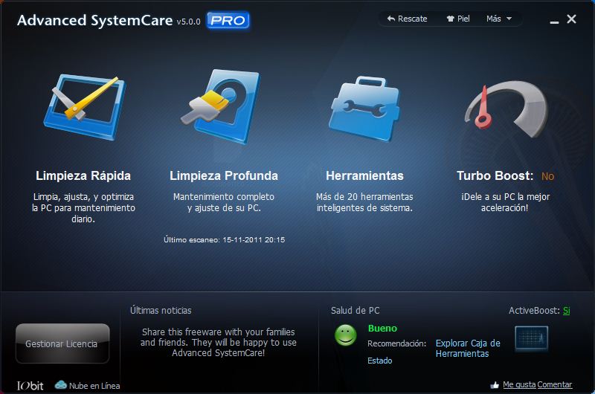Select the Limpieza Profunda title
Viewport: 595px width, 394px height.
[x=224, y=175]
